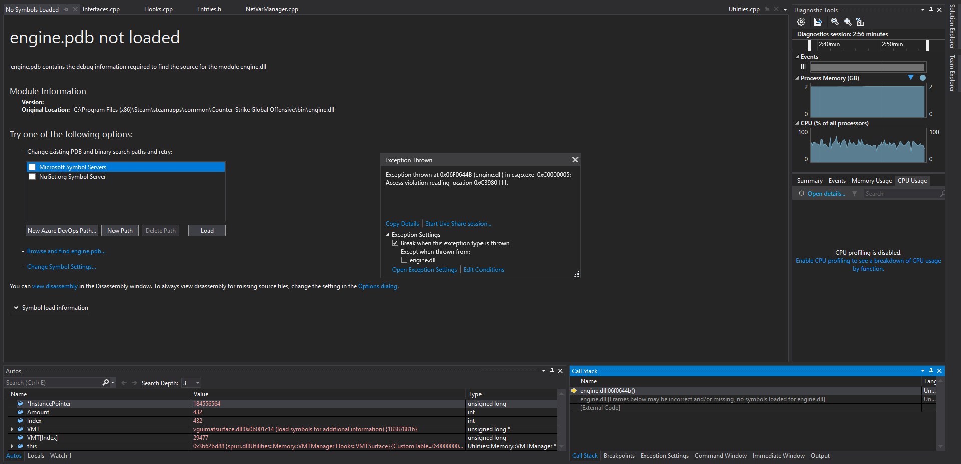Open Diagnostic Tools settings gear
961x464 pixels.
click(x=801, y=22)
